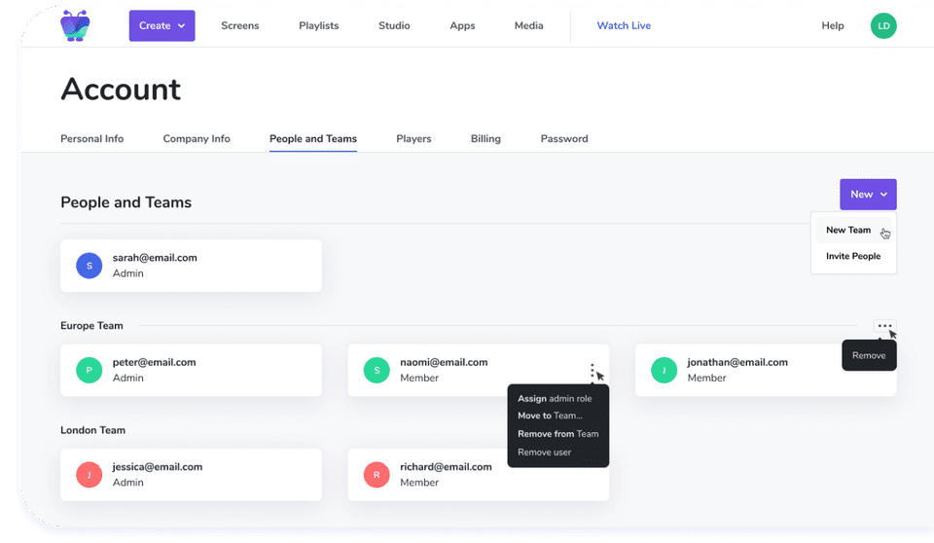Click Admin role under jessica@email.com
The image size is (934, 543).
pos(128,483)
